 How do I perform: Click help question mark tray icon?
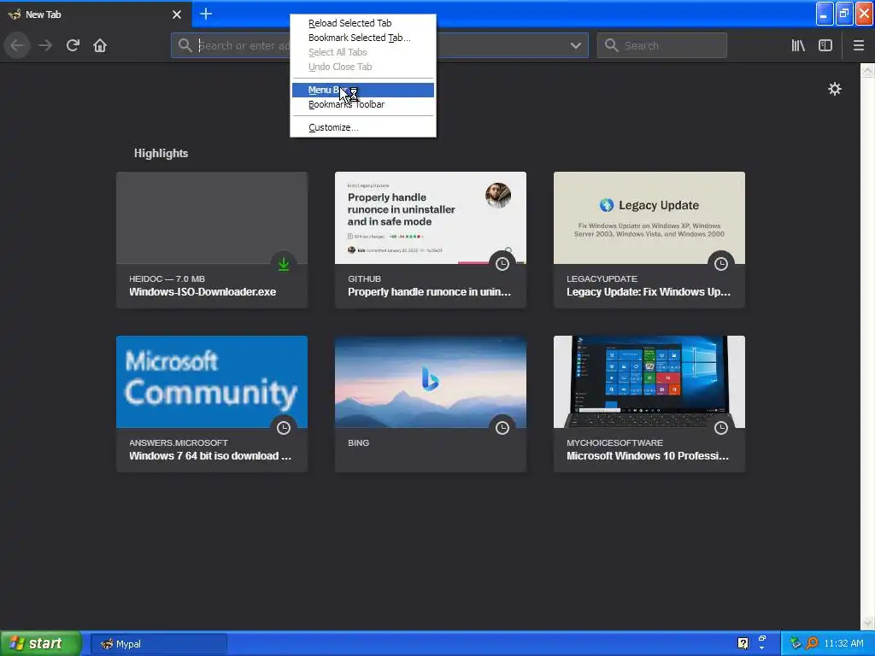click(x=743, y=644)
